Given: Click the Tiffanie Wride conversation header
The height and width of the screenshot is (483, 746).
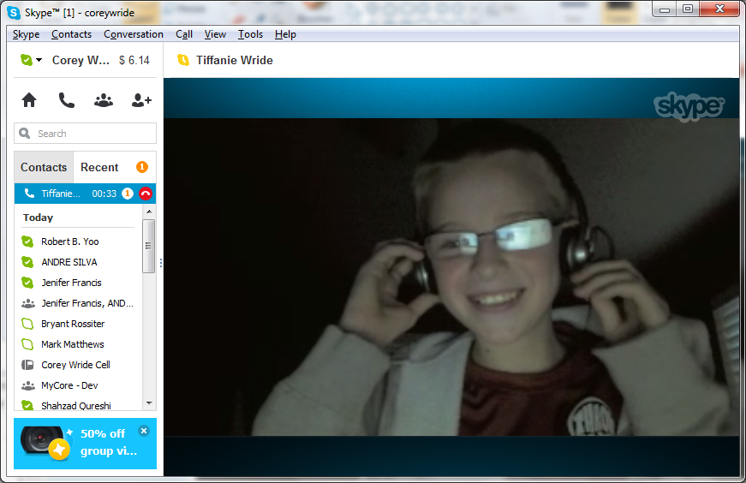Looking at the screenshot, I should (x=235, y=61).
